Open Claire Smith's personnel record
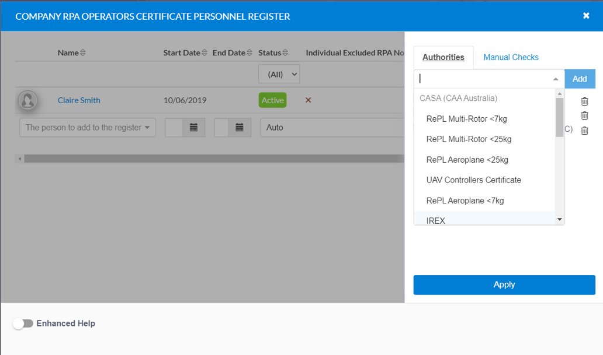The image size is (603, 355). coord(78,100)
